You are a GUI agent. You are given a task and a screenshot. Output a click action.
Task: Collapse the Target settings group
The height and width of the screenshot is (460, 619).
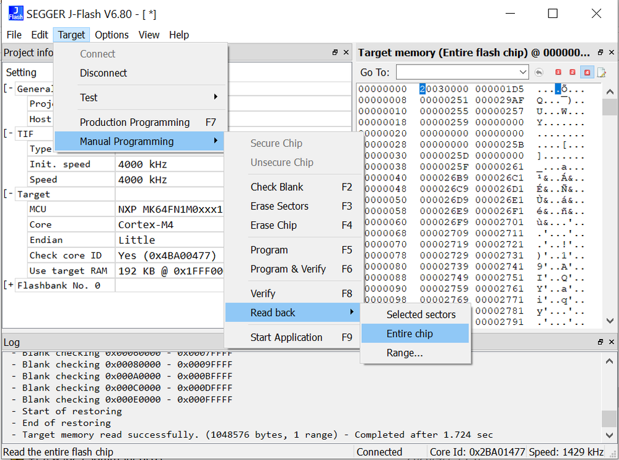[x=8, y=194]
